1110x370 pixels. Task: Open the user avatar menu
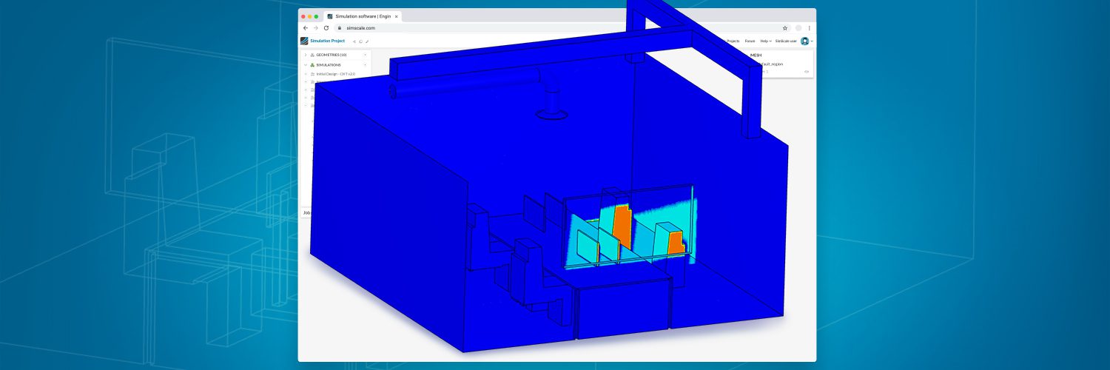point(804,41)
